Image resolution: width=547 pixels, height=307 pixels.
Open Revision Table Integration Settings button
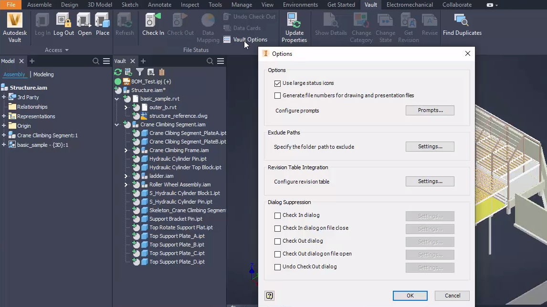430,182
